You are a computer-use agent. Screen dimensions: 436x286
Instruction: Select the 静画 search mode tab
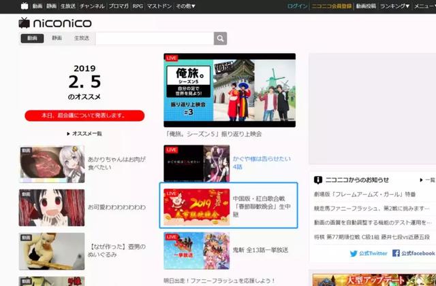point(57,38)
